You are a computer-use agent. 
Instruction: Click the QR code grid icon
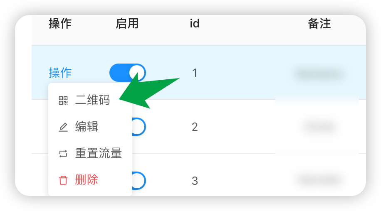(63, 101)
